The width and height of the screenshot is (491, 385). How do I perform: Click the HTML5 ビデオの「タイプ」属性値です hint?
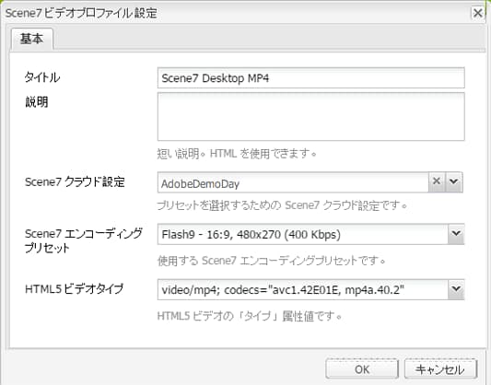pyautogui.click(x=250, y=316)
